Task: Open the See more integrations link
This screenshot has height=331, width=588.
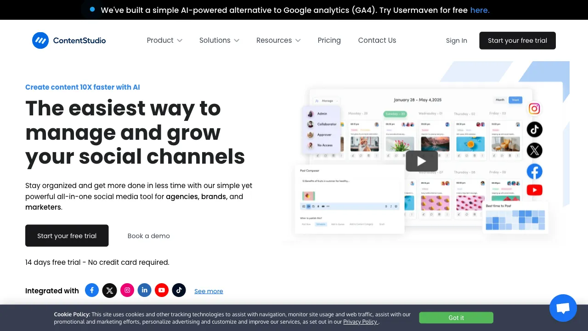Action: tap(209, 291)
